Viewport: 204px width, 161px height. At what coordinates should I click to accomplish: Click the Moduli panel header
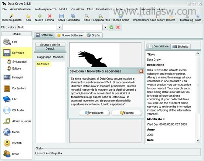[17, 34]
